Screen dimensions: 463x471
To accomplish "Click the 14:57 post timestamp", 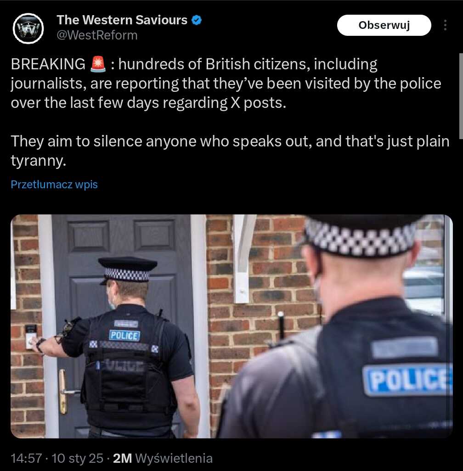I will tap(27, 459).
